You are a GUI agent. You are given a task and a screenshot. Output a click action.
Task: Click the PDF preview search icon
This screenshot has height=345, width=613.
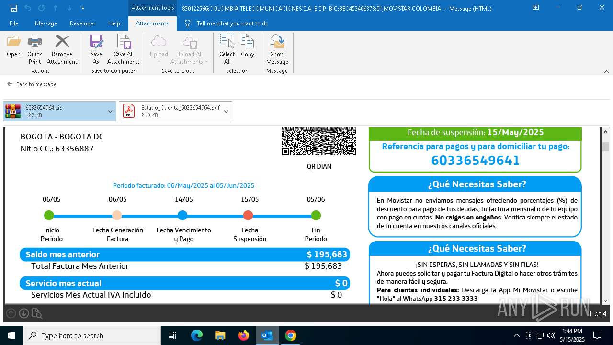coord(37,314)
